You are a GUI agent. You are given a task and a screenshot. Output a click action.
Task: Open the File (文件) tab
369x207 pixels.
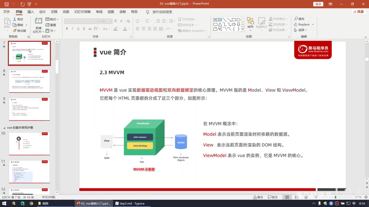[6, 12]
